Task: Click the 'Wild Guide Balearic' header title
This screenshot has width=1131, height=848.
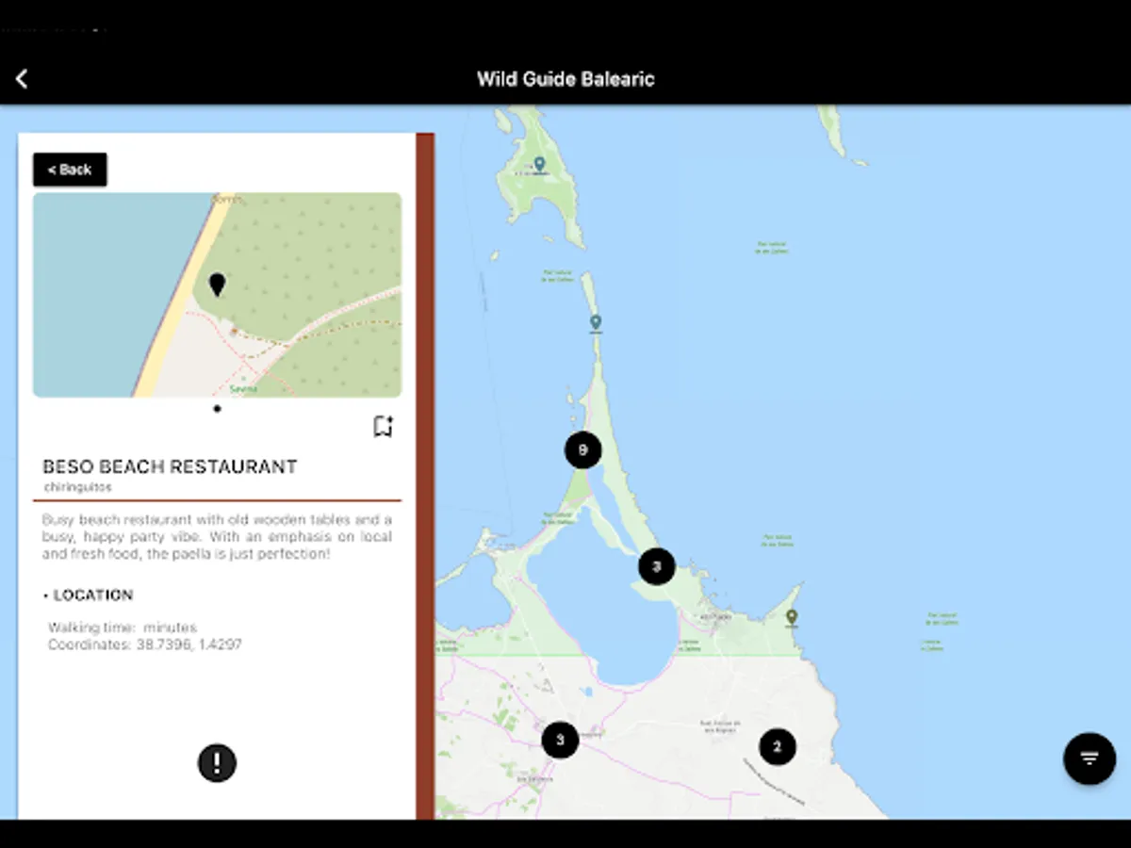Action: click(565, 79)
